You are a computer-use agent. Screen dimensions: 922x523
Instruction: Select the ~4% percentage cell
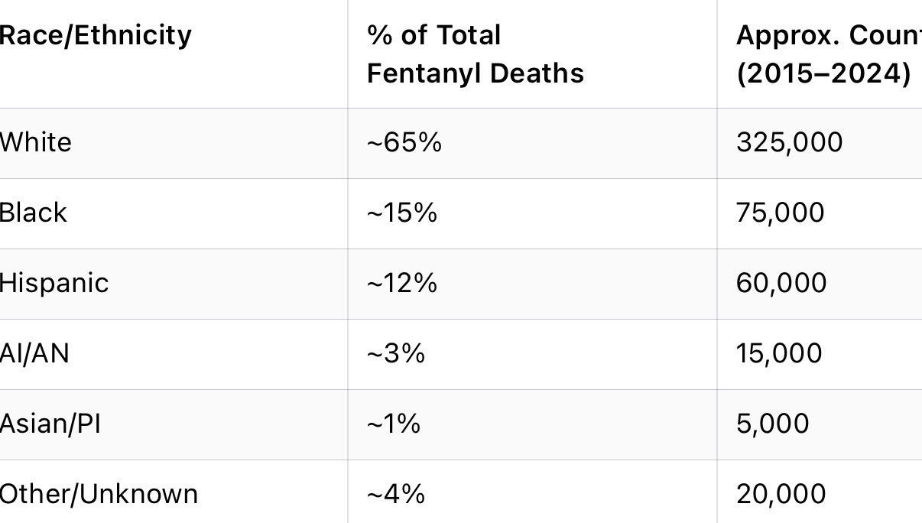tap(396, 494)
